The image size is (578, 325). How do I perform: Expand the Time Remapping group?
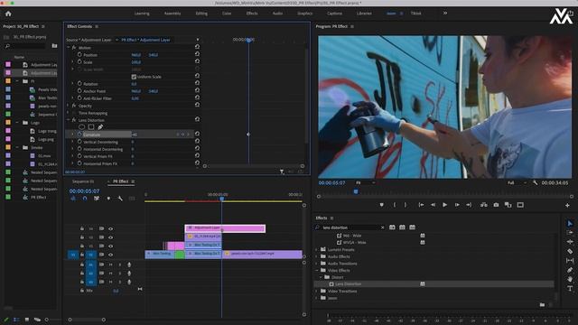pos(69,113)
